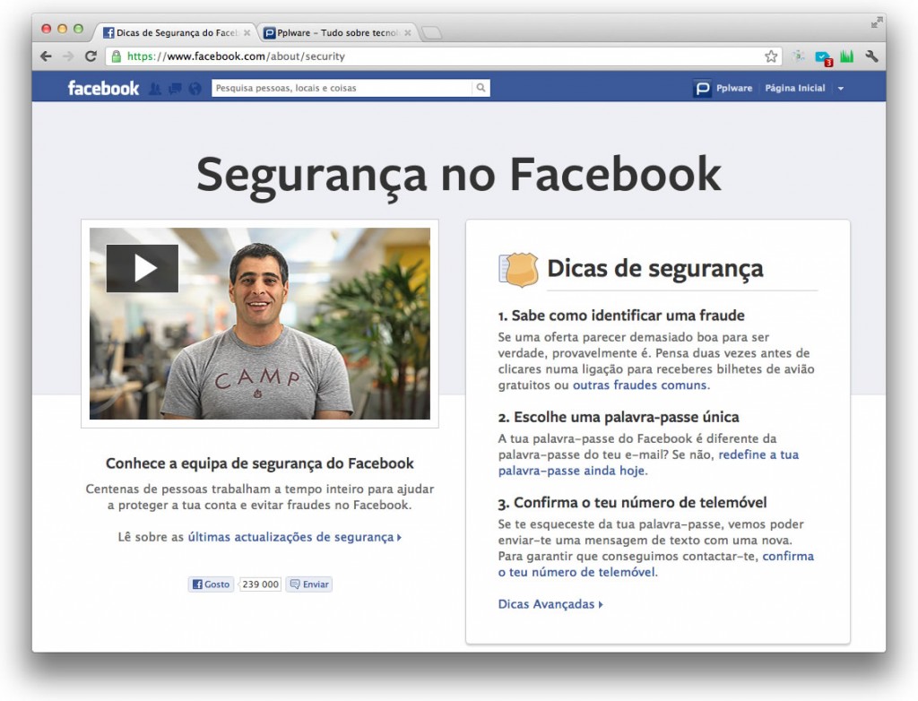Toggle fullscreen with the corner arrows icon
The image size is (918, 701).
coord(877,22)
